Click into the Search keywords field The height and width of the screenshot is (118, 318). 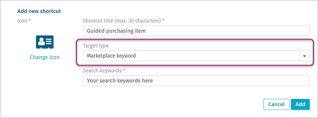click(196, 81)
